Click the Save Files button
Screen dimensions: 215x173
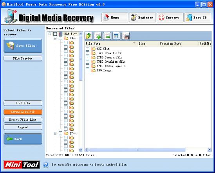(x=23, y=46)
